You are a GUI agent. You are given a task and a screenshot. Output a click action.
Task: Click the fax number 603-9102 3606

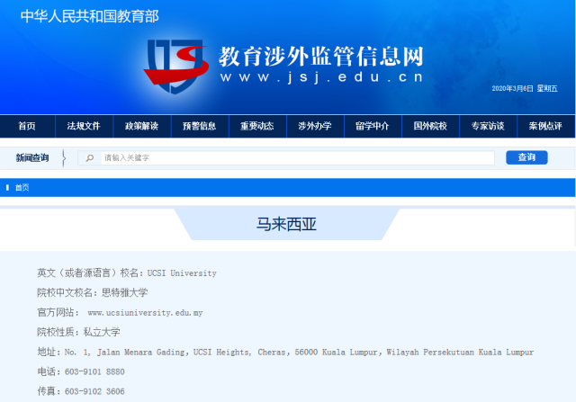(x=94, y=392)
